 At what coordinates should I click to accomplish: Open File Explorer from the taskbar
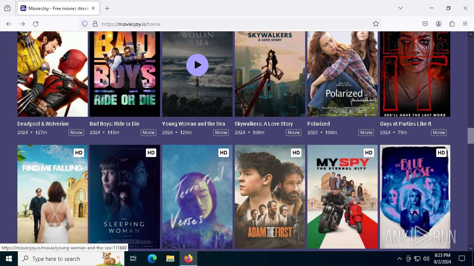click(x=170, y=259)
